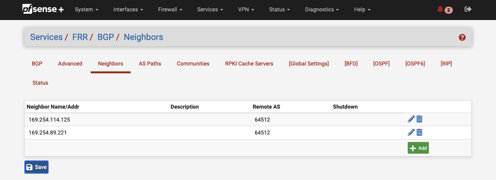
Task: Open the VPN dropdown menu
Action: [x=246, y=9]
